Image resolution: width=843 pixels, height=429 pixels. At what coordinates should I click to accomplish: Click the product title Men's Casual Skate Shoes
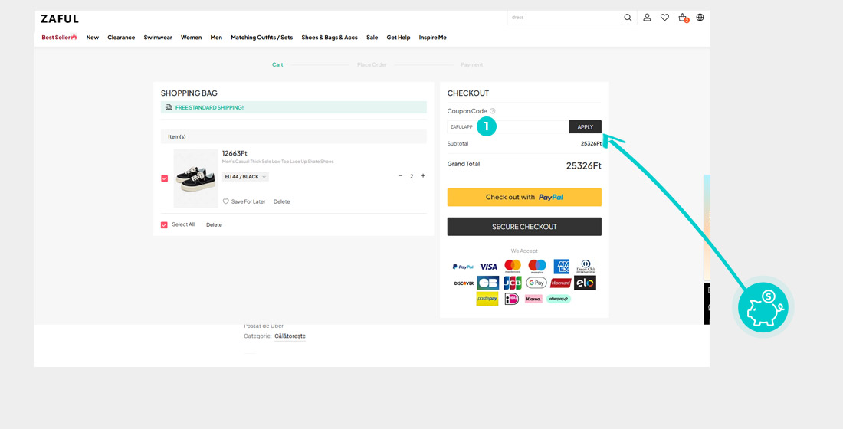tap(278, 162)
